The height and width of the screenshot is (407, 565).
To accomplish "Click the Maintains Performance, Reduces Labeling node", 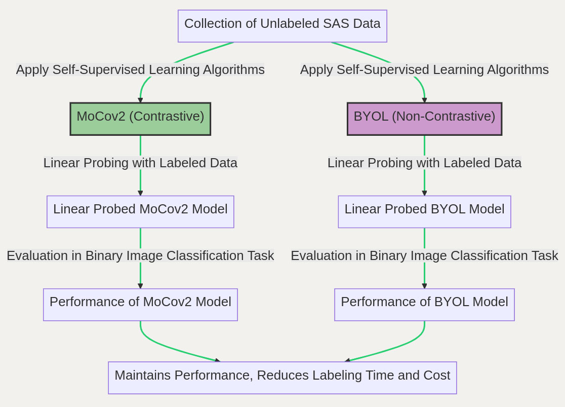I will [x=282, y=378].
